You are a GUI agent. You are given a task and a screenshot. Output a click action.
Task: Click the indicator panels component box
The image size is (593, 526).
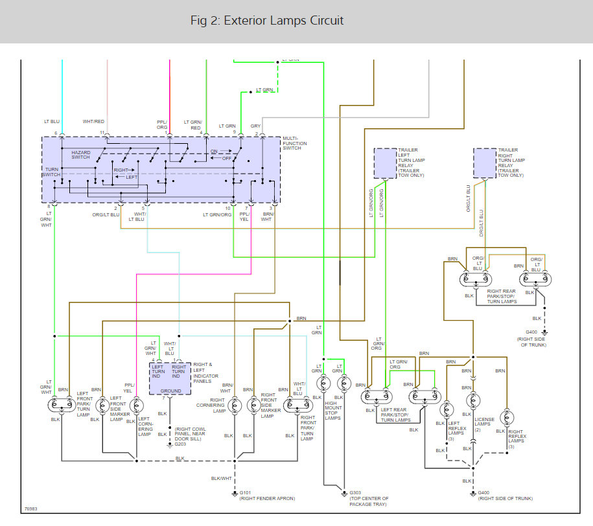170,378
